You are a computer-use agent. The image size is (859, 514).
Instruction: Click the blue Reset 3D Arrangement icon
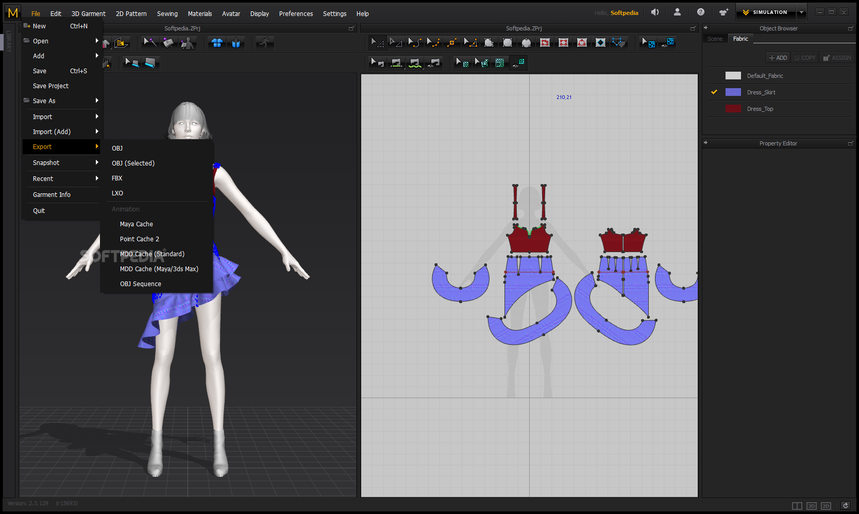click(x=236, y=43)
